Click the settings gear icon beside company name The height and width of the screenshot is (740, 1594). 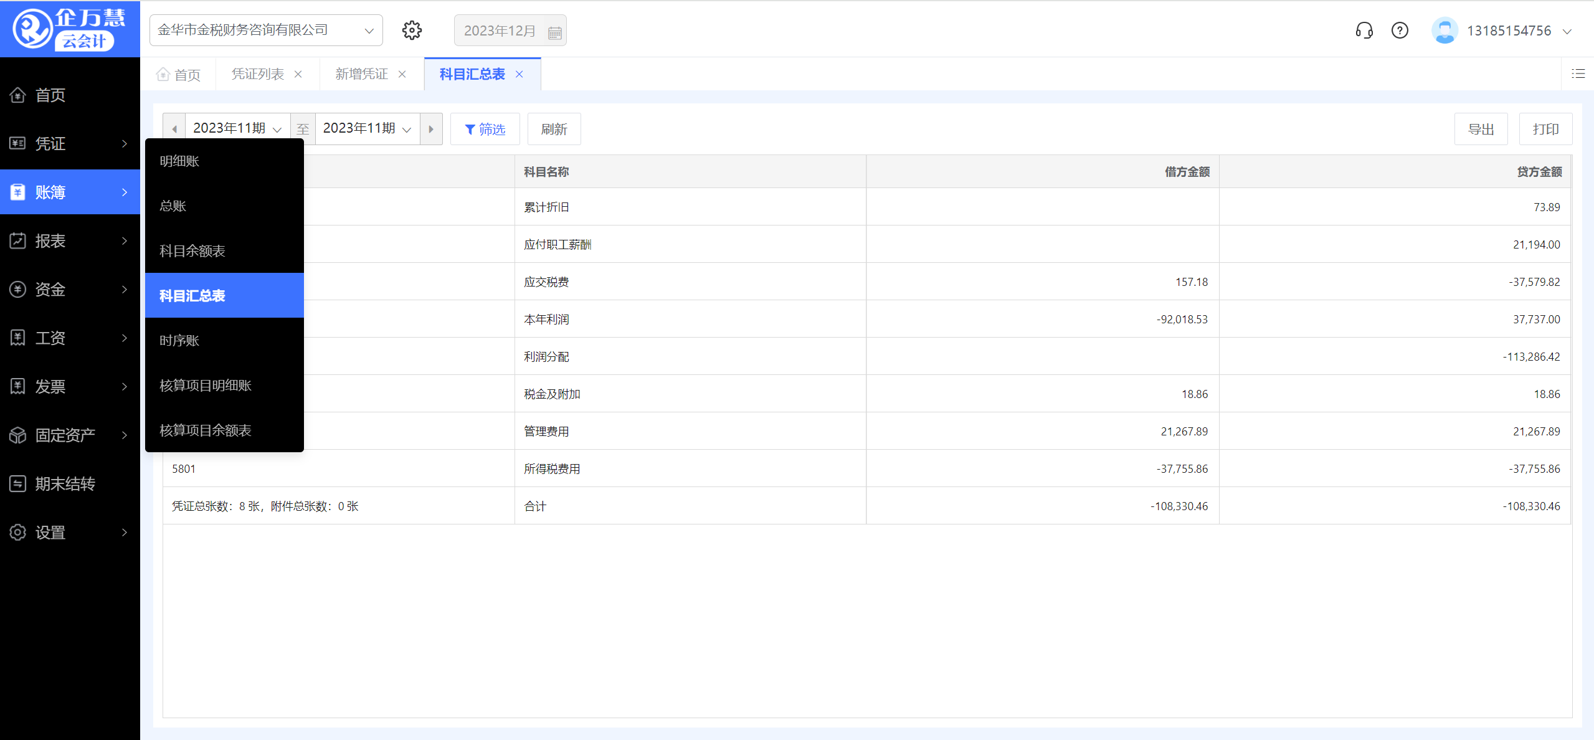tap(412, 31)
